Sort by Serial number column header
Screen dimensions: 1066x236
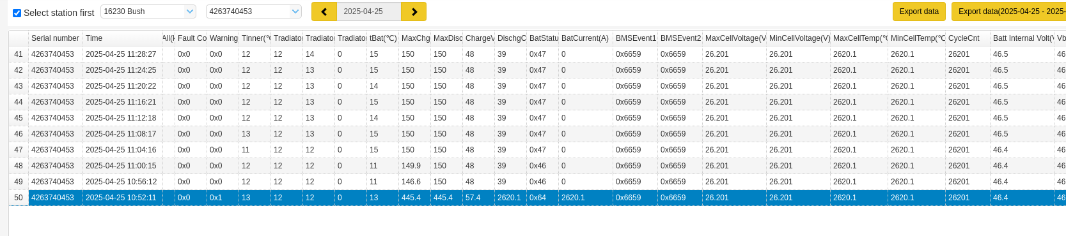[56, 38]
